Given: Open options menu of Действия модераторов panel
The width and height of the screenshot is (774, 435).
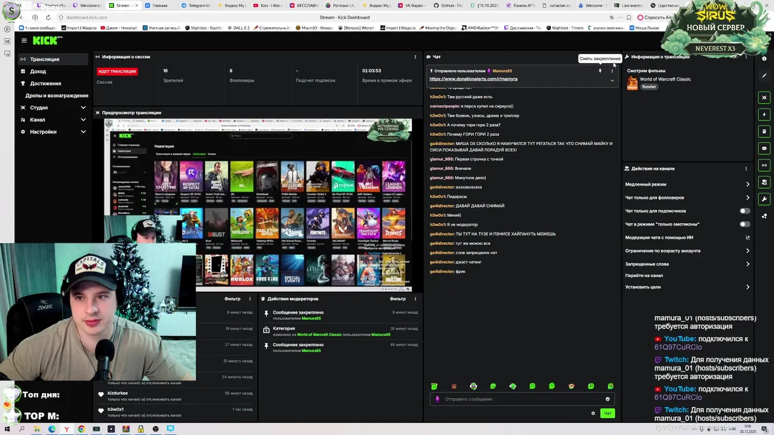Looking at the screenshot, I should (415, 299).
